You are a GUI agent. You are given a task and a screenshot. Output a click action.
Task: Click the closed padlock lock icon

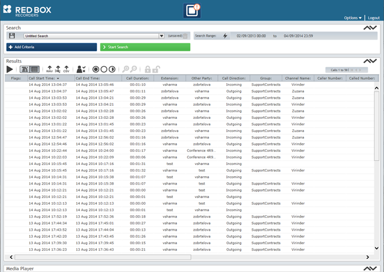click(x=148, y=69)
